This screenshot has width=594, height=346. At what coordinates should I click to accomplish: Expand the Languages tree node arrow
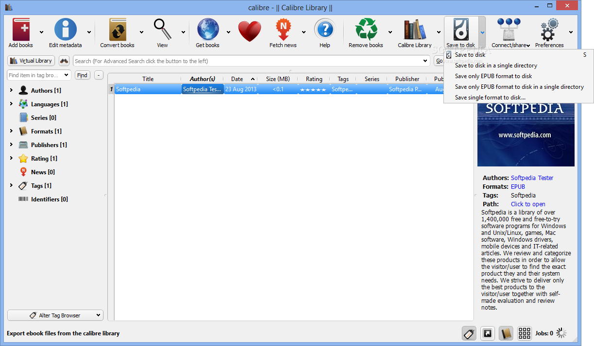(11, 104)
